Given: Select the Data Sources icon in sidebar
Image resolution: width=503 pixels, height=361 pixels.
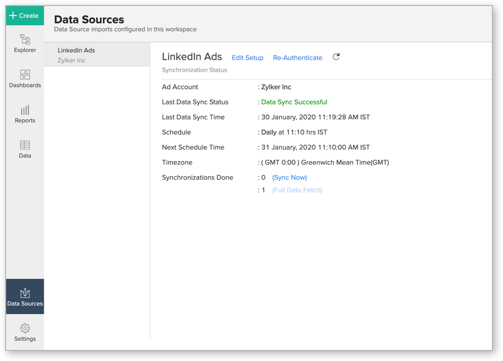Looking at the screenshot, I should (25, 293).
